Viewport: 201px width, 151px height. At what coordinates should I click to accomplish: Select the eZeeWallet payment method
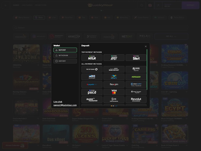136,84
